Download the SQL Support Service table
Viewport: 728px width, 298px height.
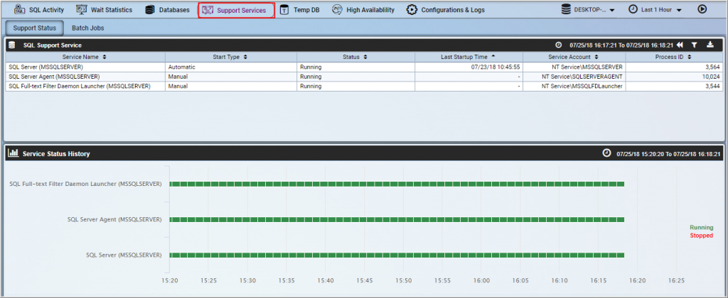[x=710, y=45]
